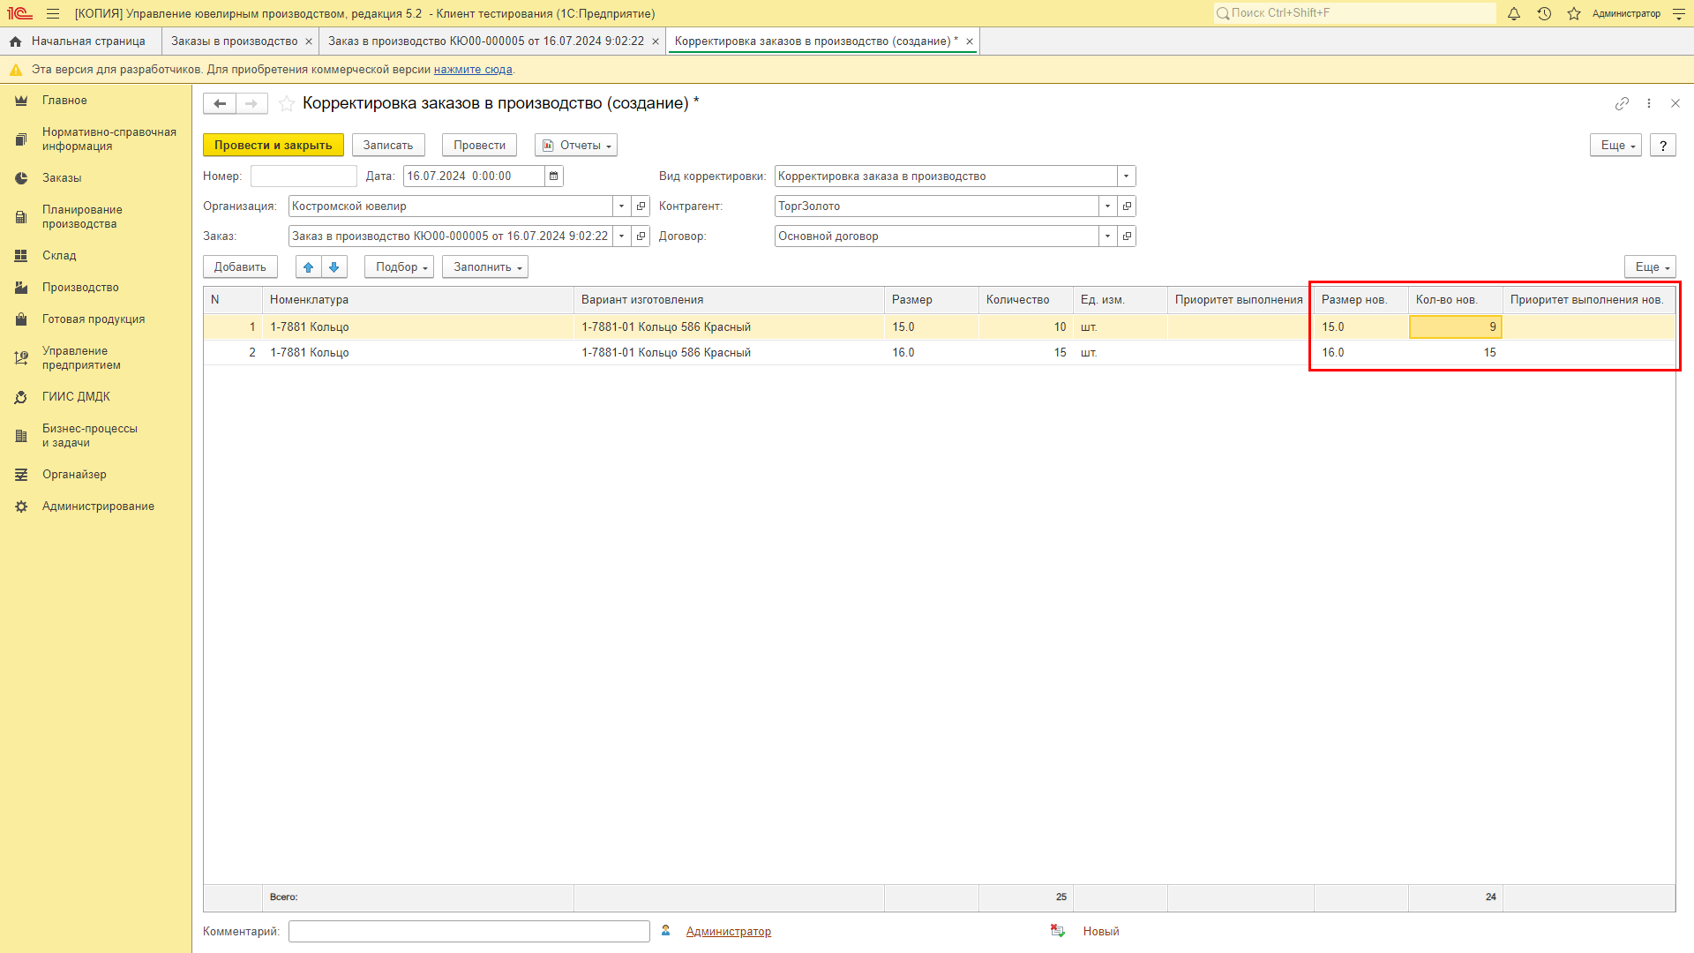Click the Записать button

click(x=388, y=146)
